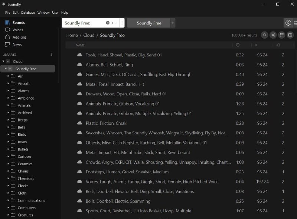This screenshot has width=297, height=219.
Task: Expand the Alarms folder
Action: click(8, 91)
